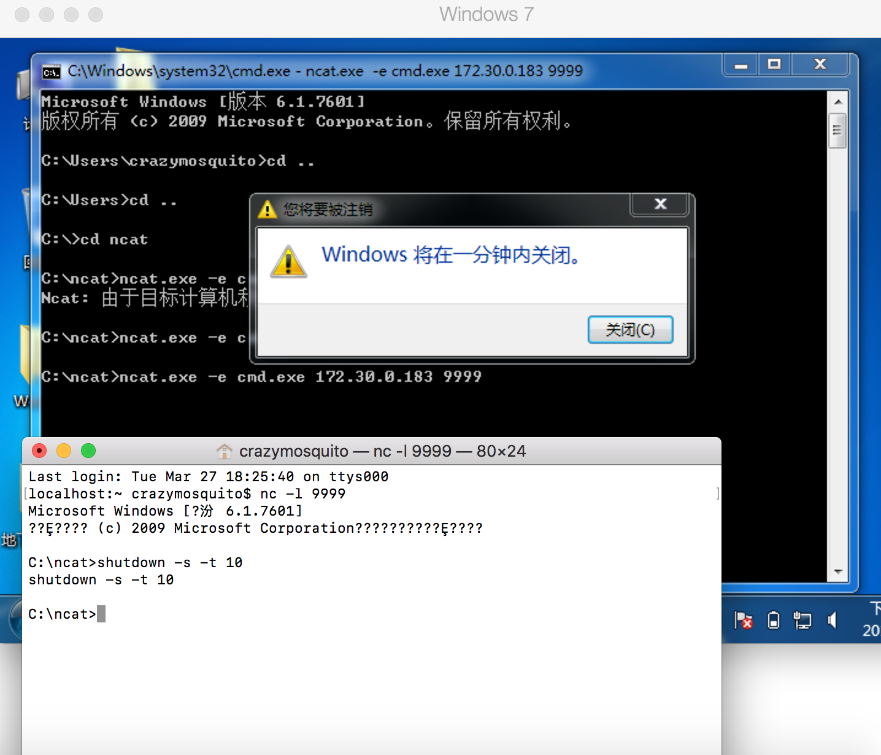Click 'Microsoft Windows [版本 6.1.7601]' line in cmd
The height and width of the screenshot is (755, 881).
pyautogui.click(x=203, y=101)
